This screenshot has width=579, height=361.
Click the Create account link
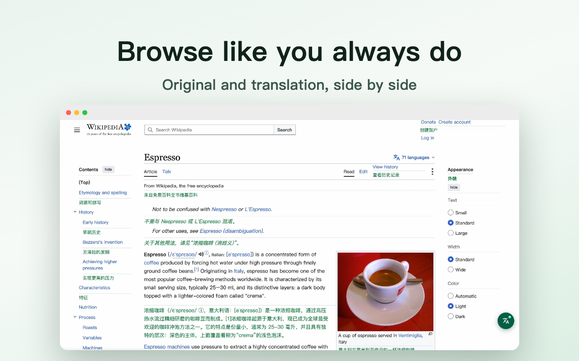454,122
